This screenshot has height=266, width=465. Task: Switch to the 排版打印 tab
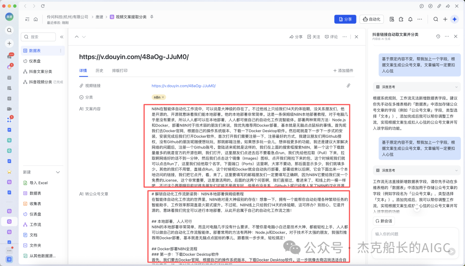(x=120, y=71)
